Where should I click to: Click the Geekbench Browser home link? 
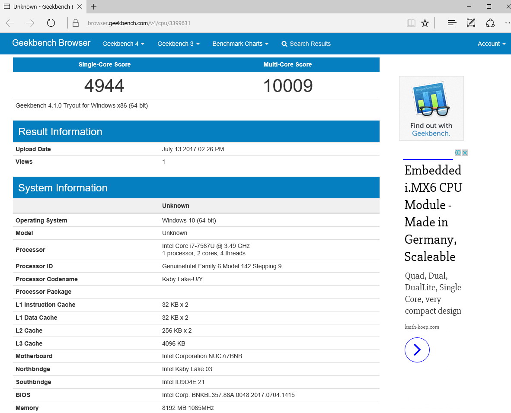[51, 43]
